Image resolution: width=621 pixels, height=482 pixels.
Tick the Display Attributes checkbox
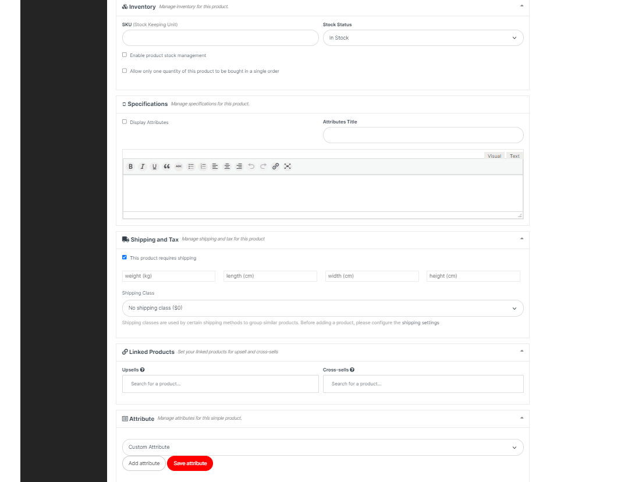[125, 122]
